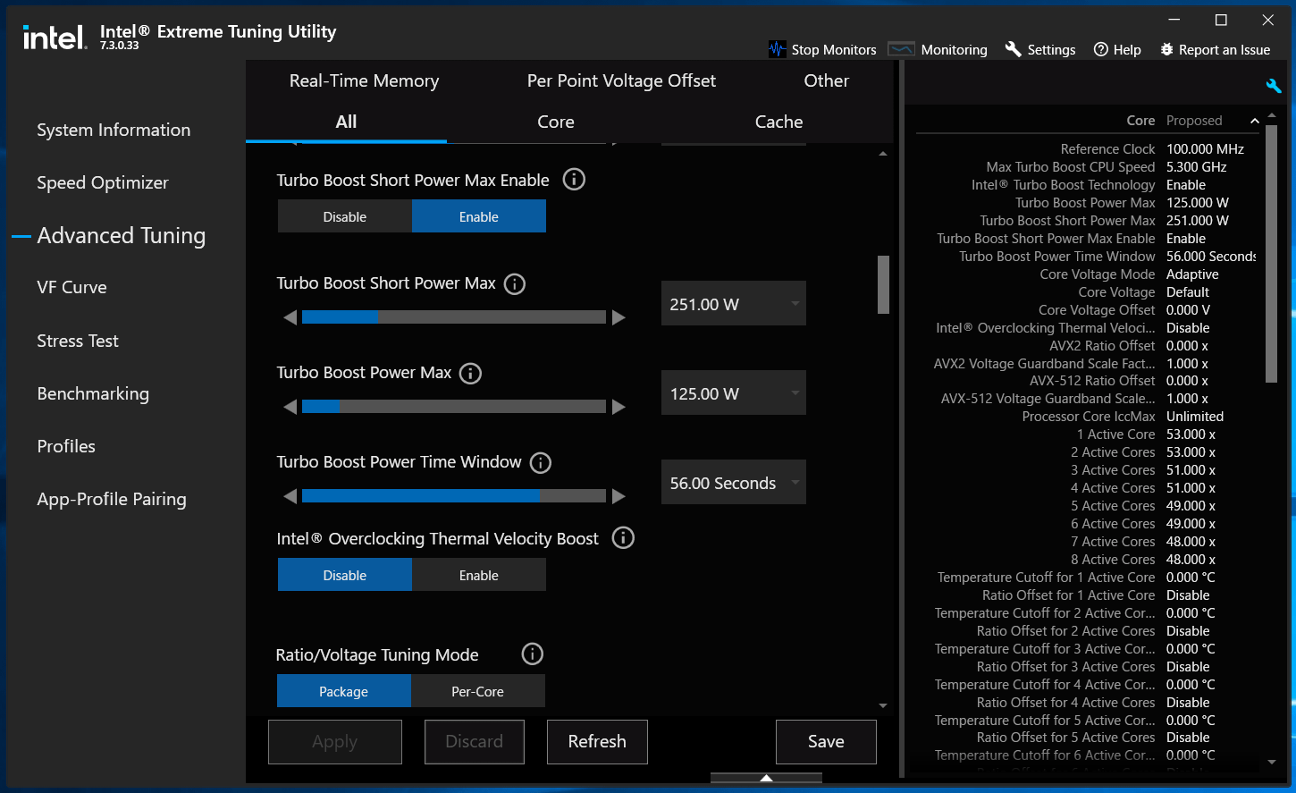Image resolution: width=1296 pixels, height=793 pixels.
Task: Click the Core Voltage Mode Adaptive value
Action: (1192, 274)
